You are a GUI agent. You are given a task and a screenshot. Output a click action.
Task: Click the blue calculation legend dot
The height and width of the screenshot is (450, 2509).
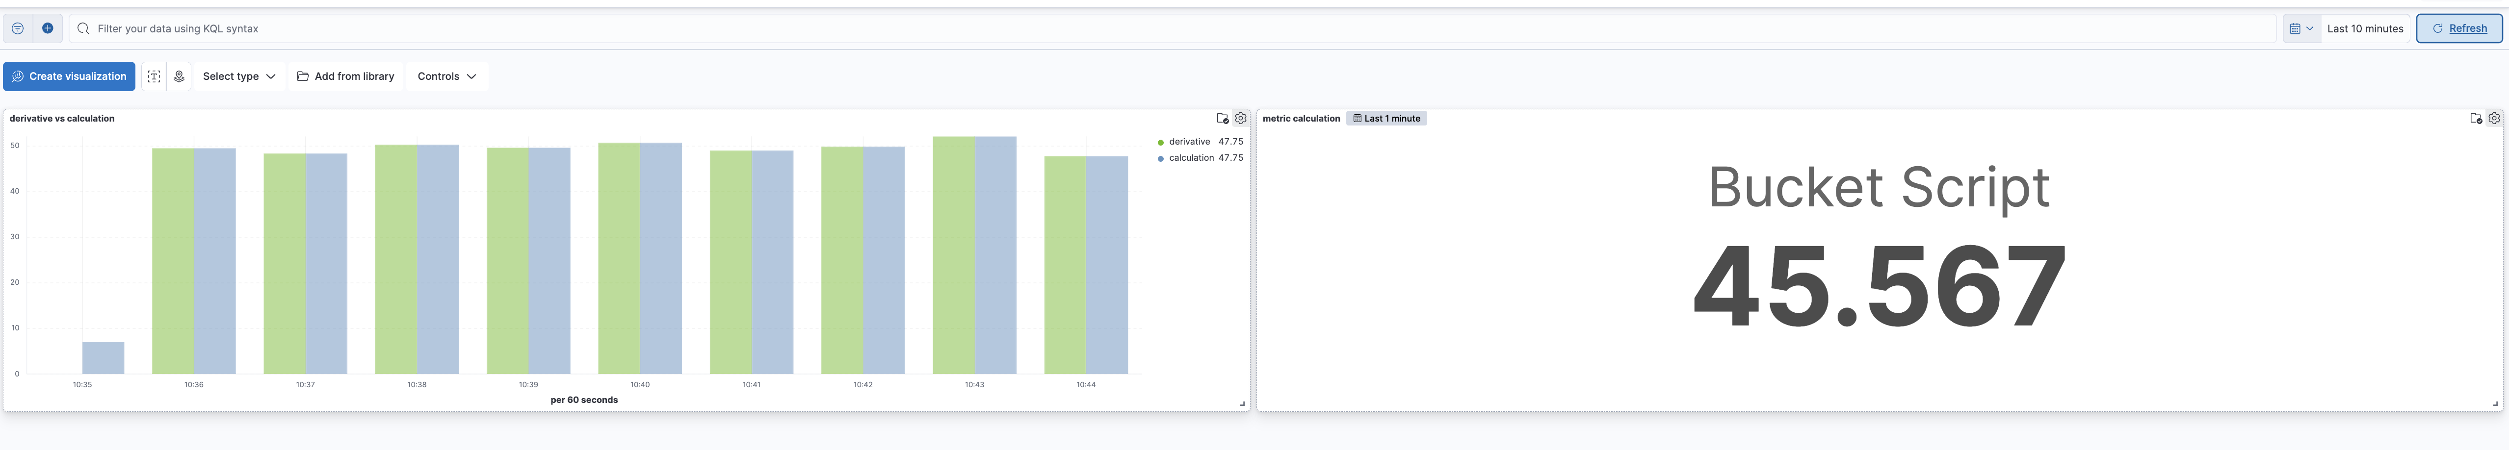click(1161, 159)
